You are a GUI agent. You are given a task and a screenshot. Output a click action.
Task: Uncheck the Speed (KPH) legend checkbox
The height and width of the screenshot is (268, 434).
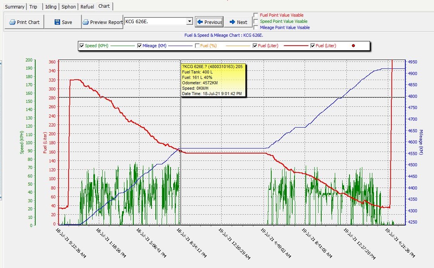[82, 46]
